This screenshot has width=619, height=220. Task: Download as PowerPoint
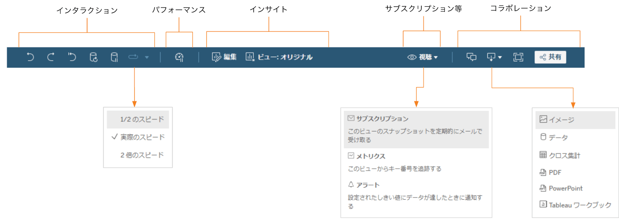coord(575,188)
